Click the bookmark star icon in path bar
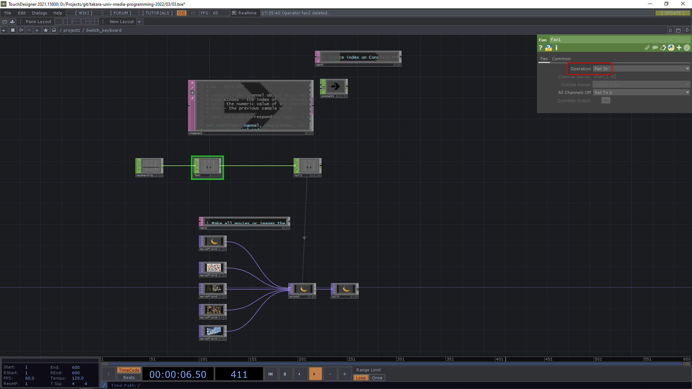 click(45, 30)
